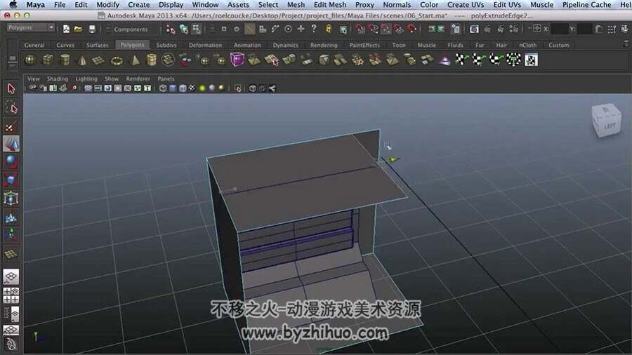Open the Components selection mask dropdown
The image size is (632, 355).
click(x=131, y=29)
